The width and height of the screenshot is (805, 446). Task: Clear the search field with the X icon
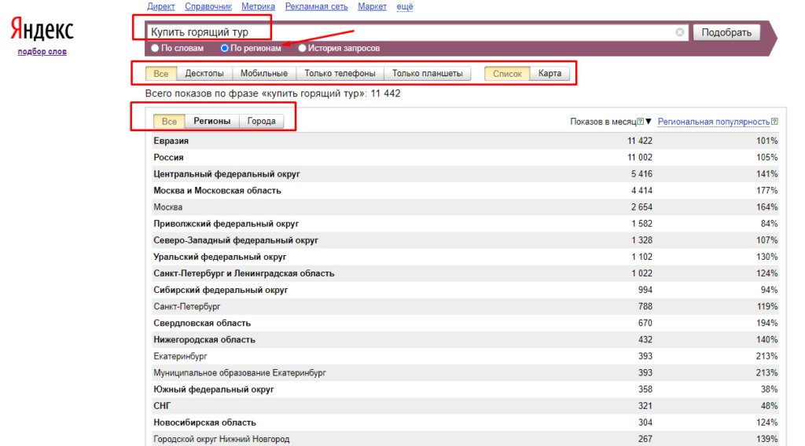tap(679, 32)
